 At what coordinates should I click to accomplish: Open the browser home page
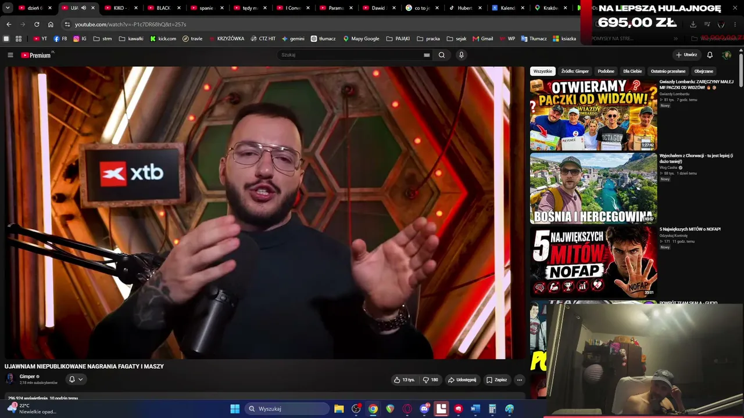coord(51,24)
